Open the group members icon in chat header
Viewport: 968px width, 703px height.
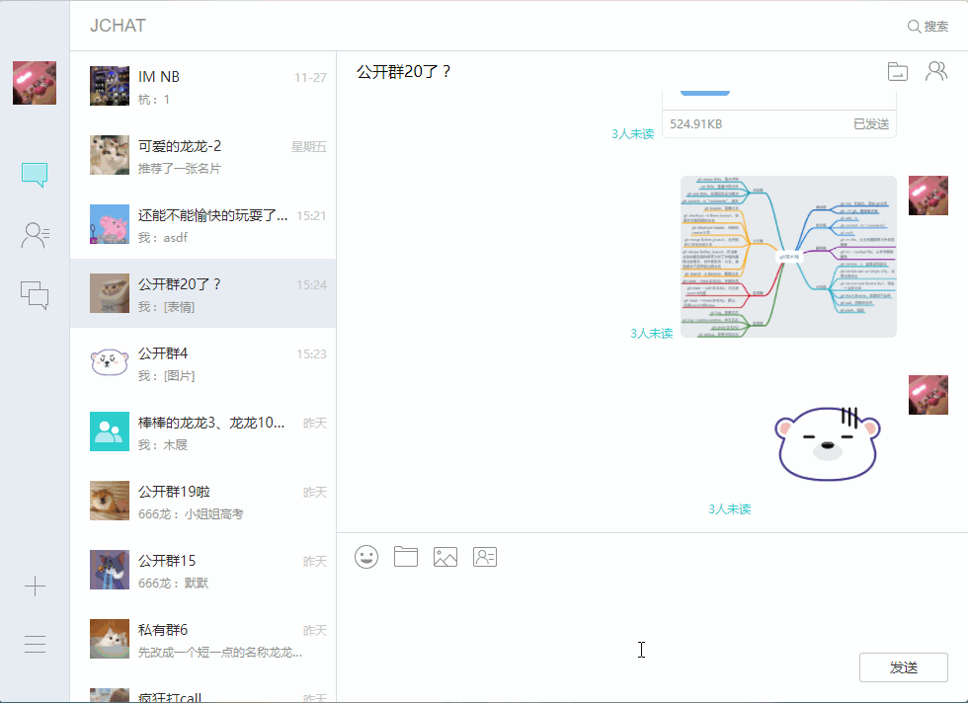[x=936, y=71]
